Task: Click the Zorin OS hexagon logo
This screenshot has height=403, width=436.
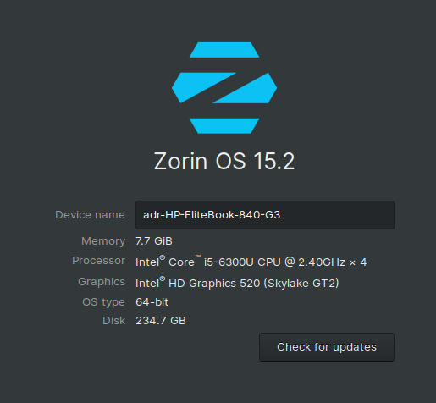Action: point(224,88)
